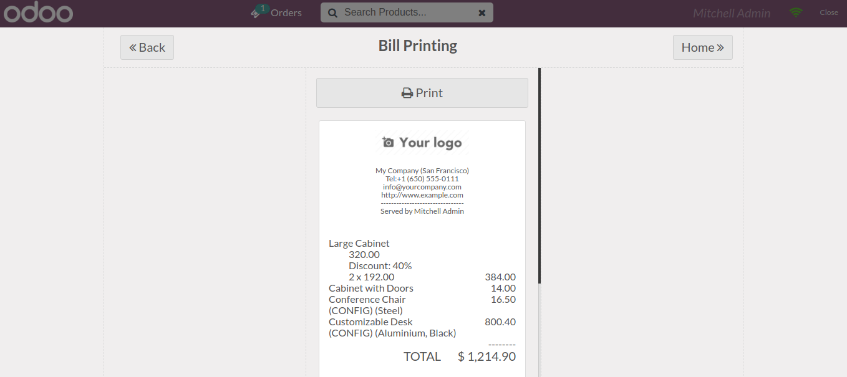This screenshot has width=847, height=377.
Task: Focus the Search Products field
Action: click(x=405, y=12)
